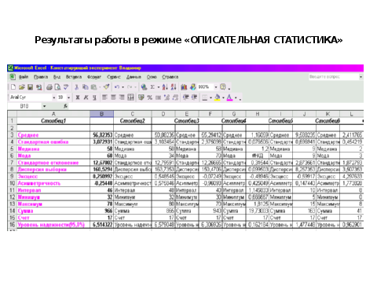The width and height of the screenshot is (377, 283).
Task: Select row 3 header
Action: tap(12, 135)
